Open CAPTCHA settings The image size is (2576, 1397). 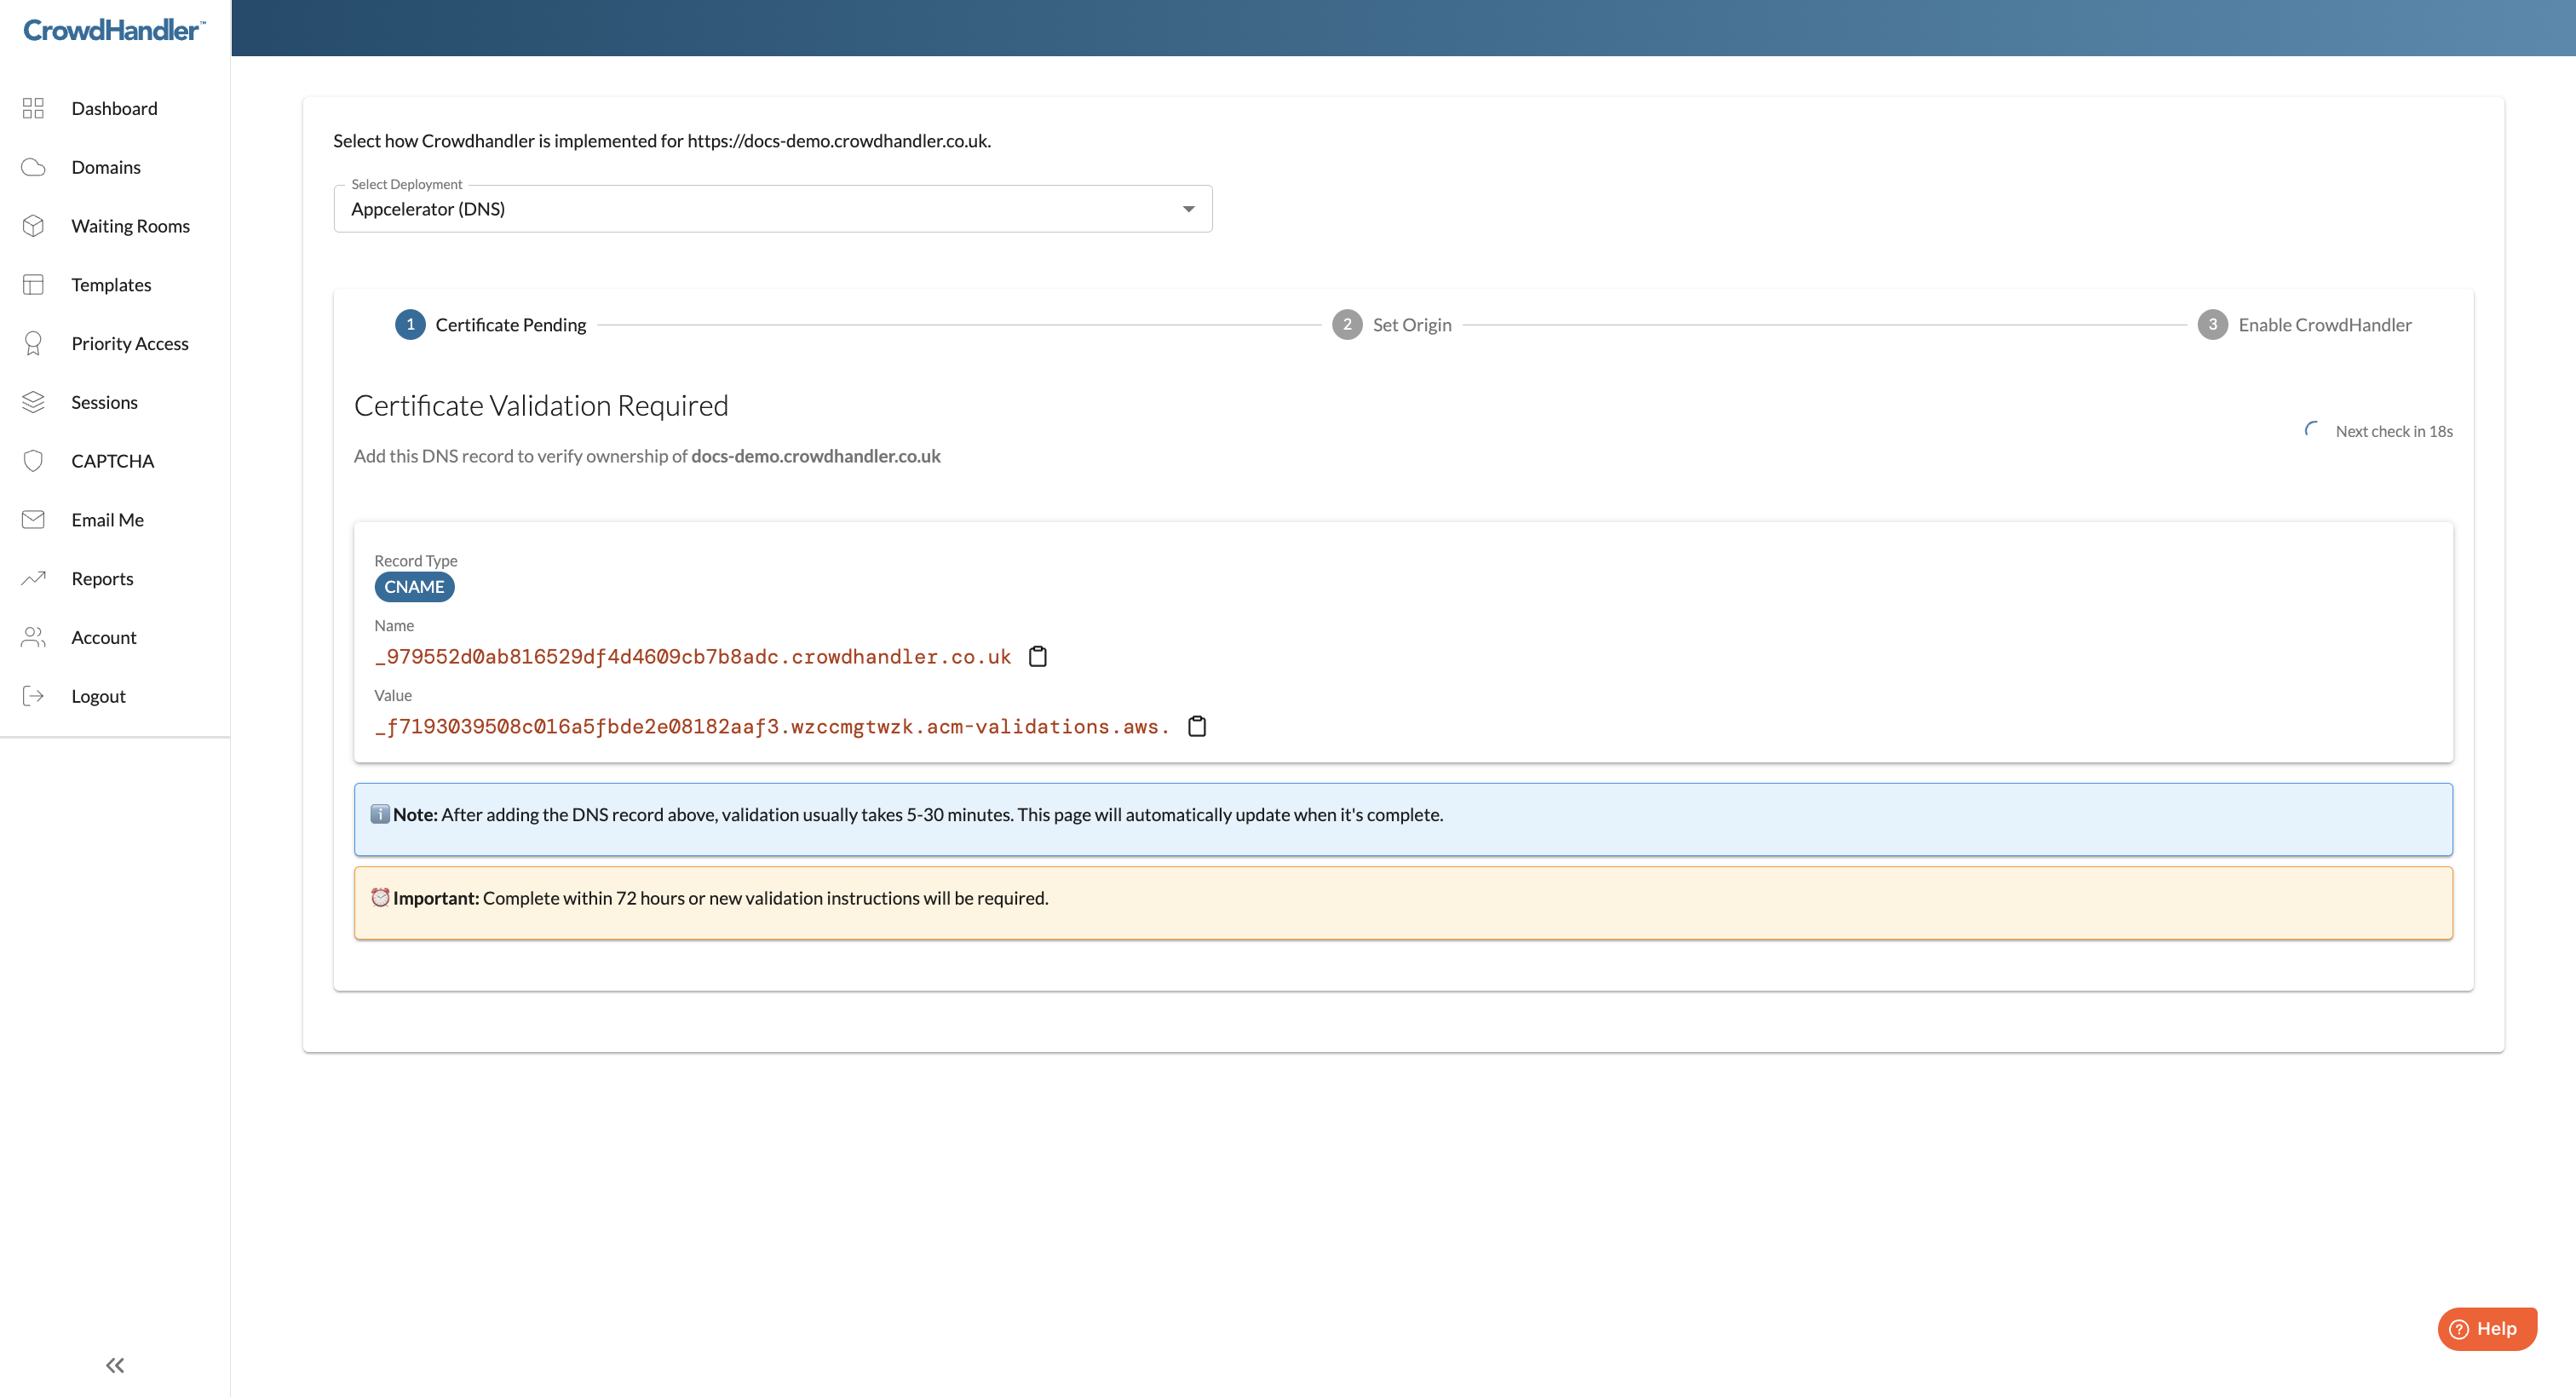point(115,461)
